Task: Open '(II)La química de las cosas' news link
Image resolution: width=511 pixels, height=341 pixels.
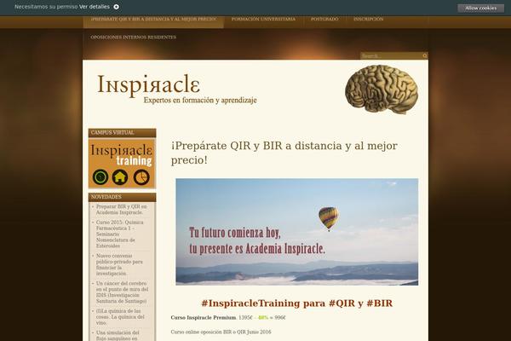Action: pyautogui.click(x=120, y=317)
